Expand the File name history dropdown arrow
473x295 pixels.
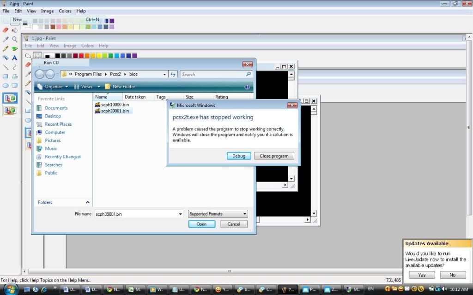click(181, 214)
